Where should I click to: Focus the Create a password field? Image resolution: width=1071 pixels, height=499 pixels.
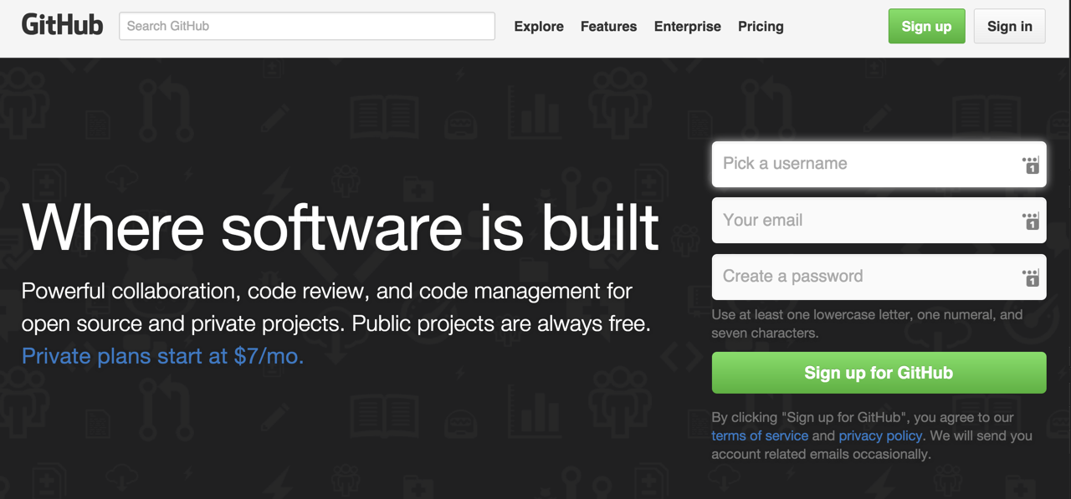(879, 277)
